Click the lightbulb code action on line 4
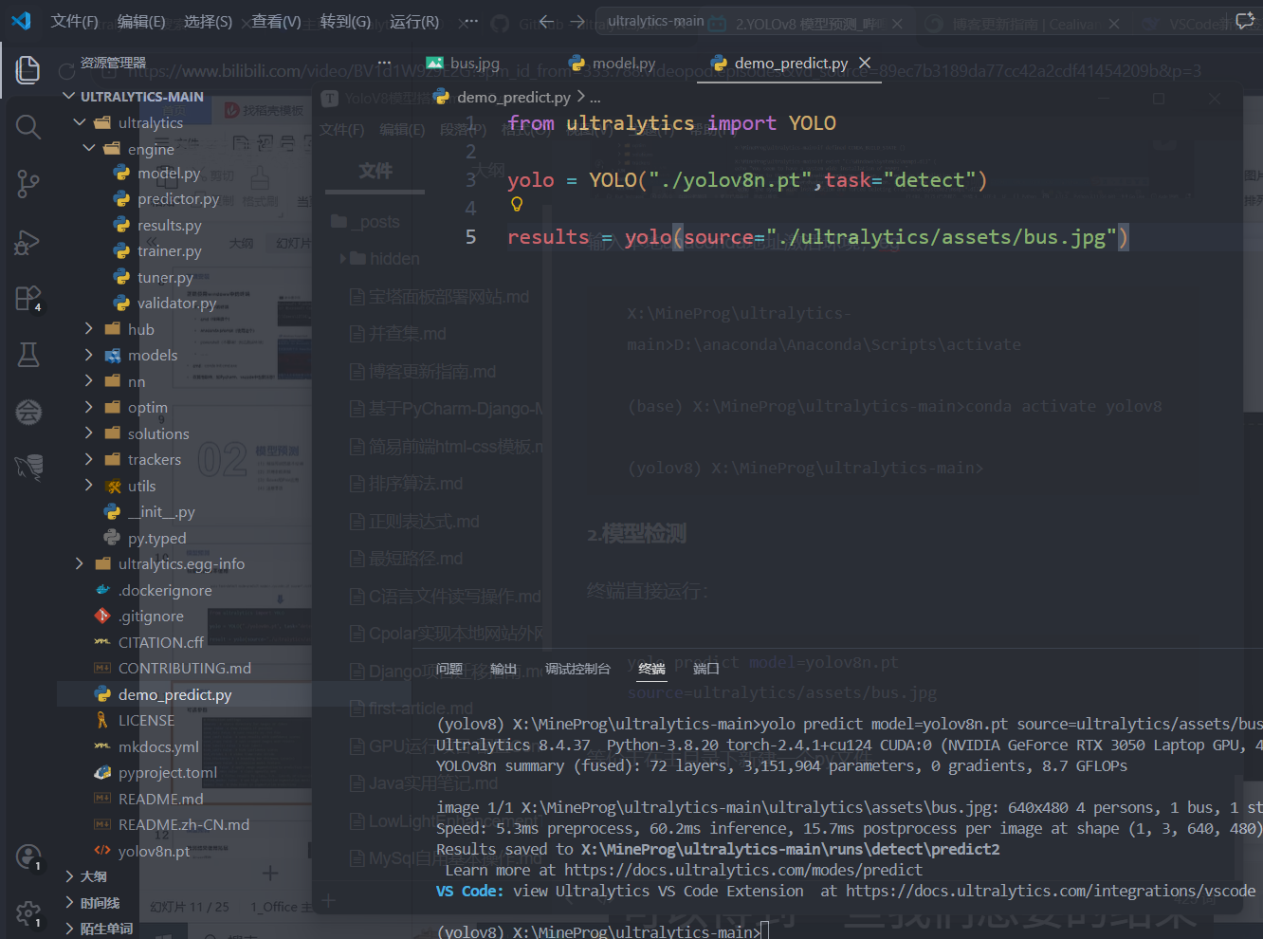Viewport: 1263px width, 939px height. click(517, 204)
